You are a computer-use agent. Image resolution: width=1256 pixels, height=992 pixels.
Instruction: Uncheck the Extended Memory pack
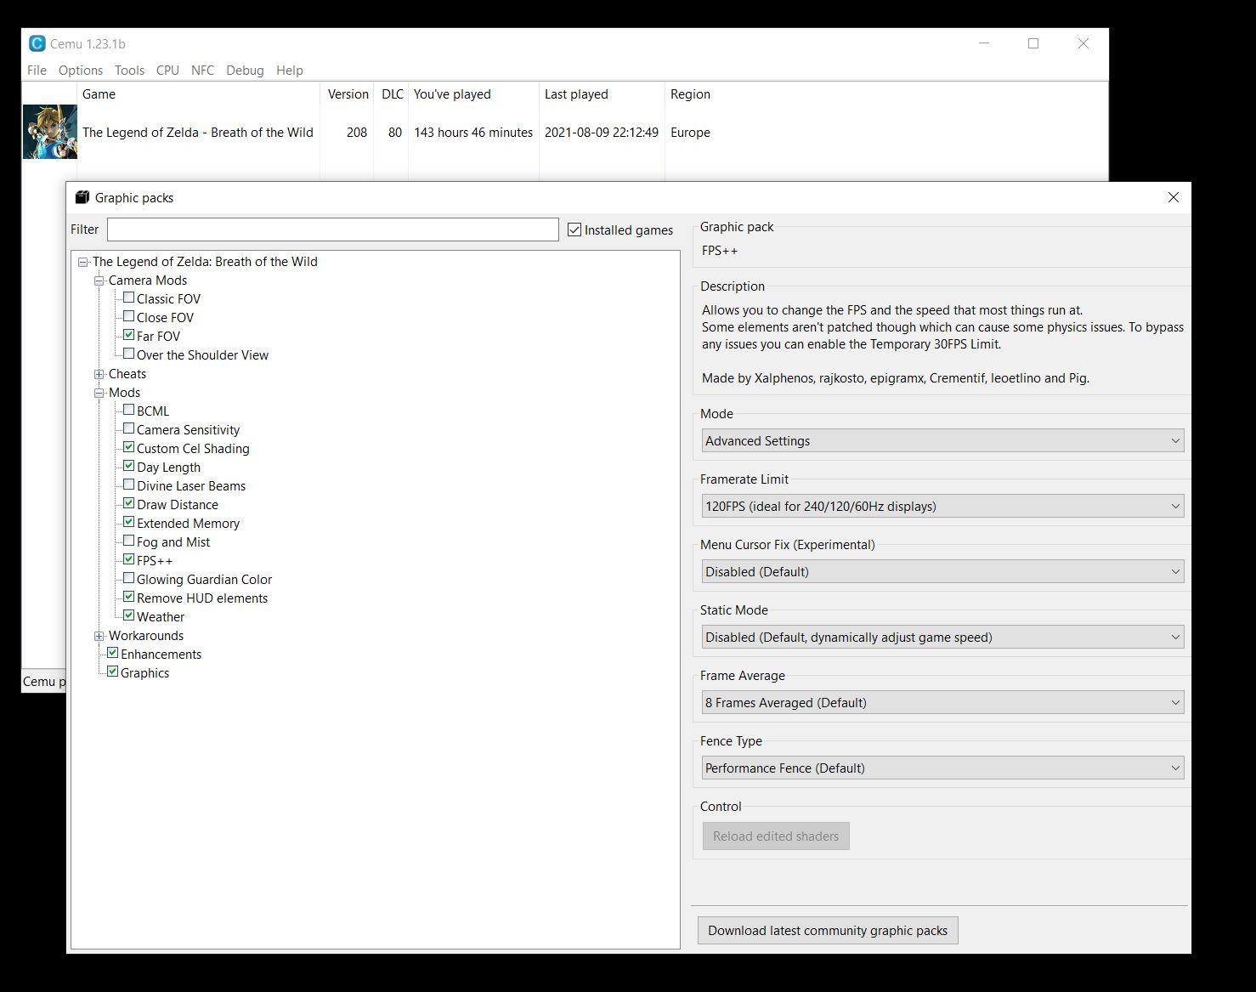point(128,522)
